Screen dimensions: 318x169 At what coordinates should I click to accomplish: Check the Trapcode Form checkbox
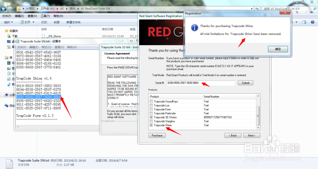click(151, 109)
